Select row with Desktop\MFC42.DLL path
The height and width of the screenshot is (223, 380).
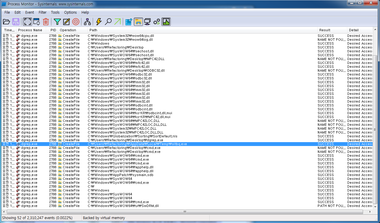(187, 59)
